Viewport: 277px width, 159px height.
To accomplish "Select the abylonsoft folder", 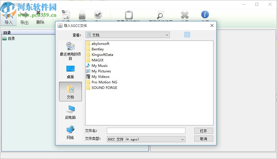I will [x=98, y=43].
